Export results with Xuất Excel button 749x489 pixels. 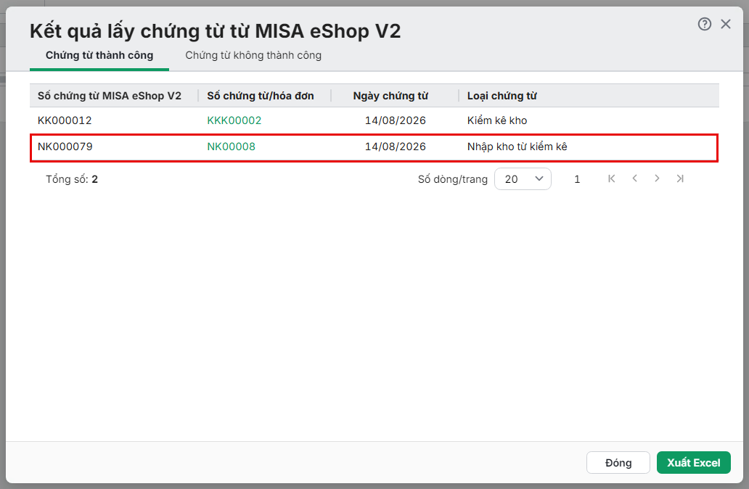pos(694,463)
